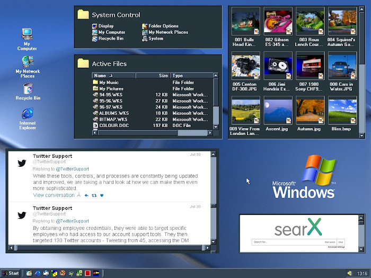Click Active Files scroll down arrow
The height and width of the screenshot is (278, 371).
[x=216, y=127]
